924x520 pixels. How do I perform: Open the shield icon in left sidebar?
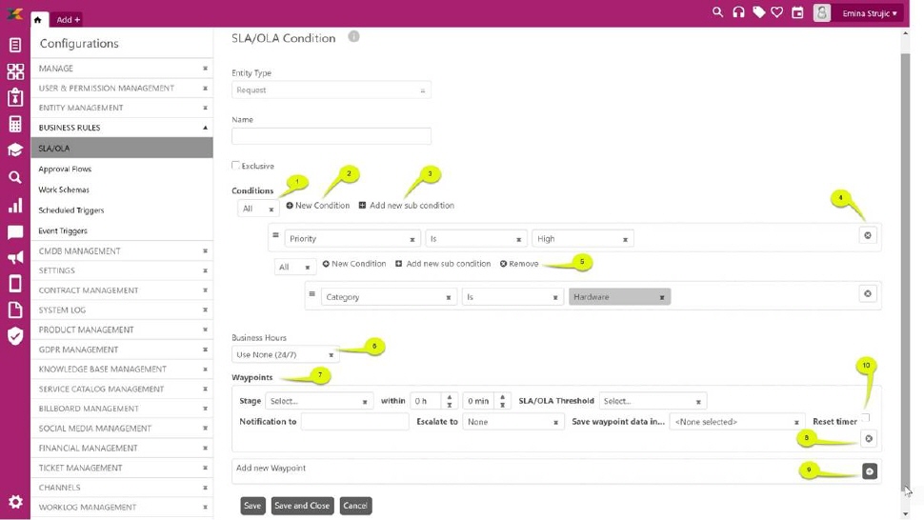click(15, 335)
